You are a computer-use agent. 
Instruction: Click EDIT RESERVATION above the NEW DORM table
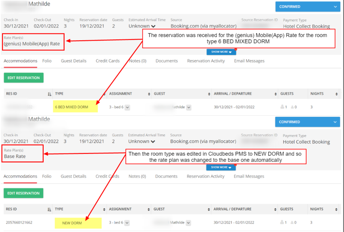[x=23, y=193]
